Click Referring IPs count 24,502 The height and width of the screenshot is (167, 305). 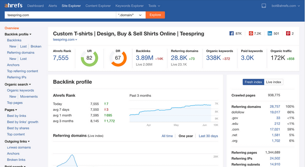tap(275, 158)
